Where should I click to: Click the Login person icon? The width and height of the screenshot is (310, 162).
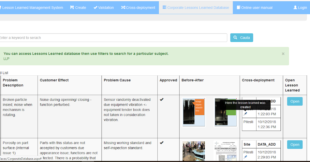(295, 7)
